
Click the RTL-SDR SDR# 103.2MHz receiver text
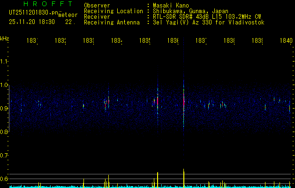click(207, 17)
